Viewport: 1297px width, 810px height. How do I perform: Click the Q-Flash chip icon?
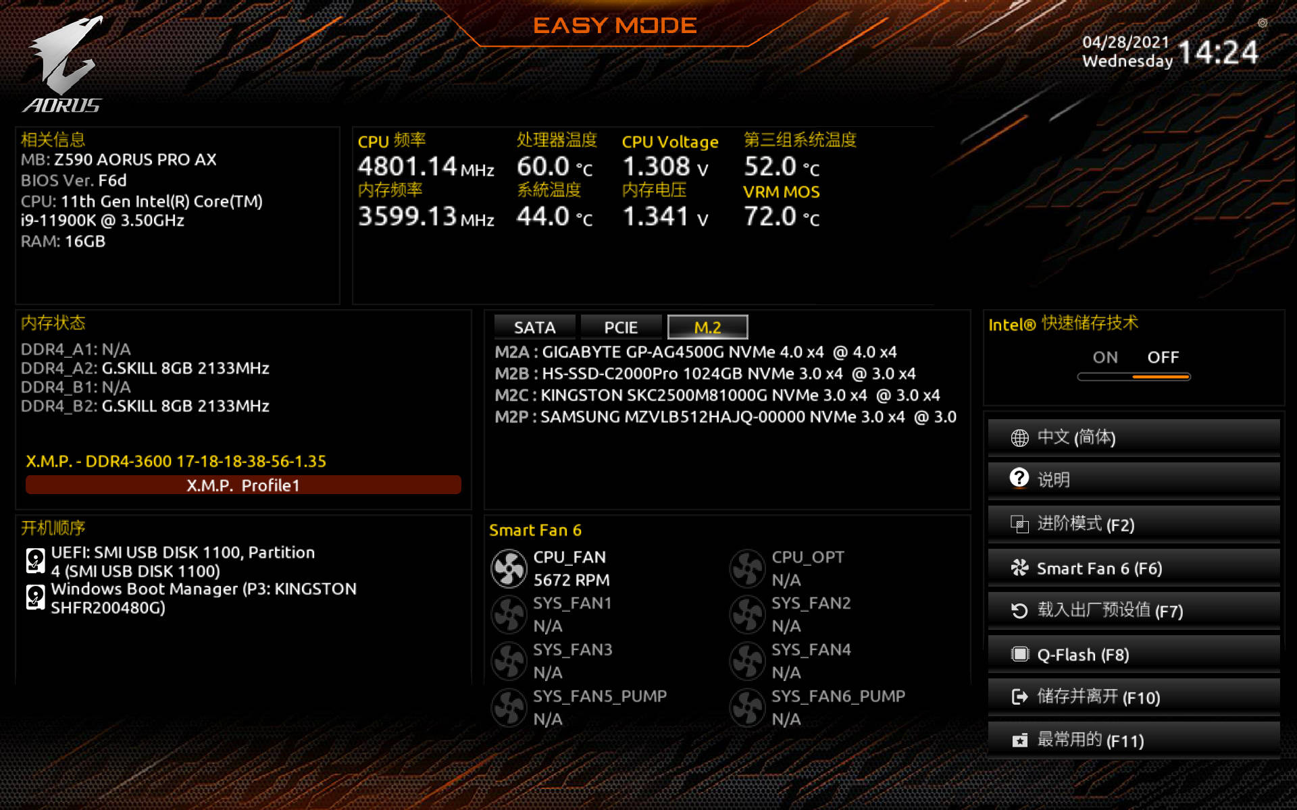[1019, 654]
